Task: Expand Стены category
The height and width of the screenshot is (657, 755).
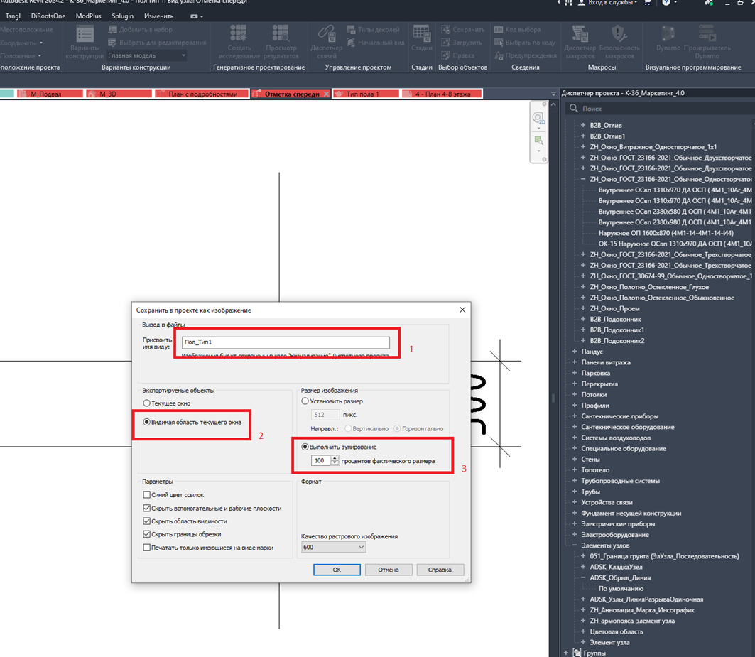Action: [x=575, y=459]
